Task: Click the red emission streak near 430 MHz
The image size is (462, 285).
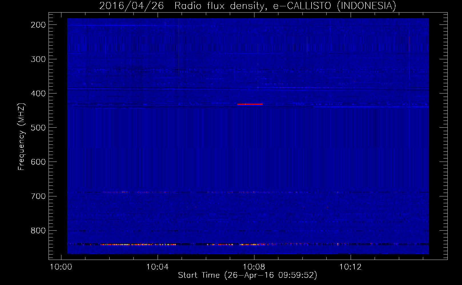Action: tap(250, 104)
